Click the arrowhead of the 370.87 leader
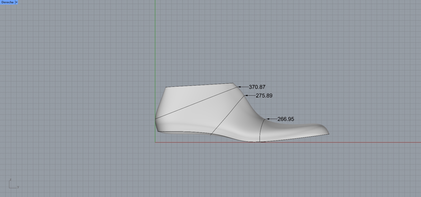Viewport: 421px width, 197px height. click(239, 87)
